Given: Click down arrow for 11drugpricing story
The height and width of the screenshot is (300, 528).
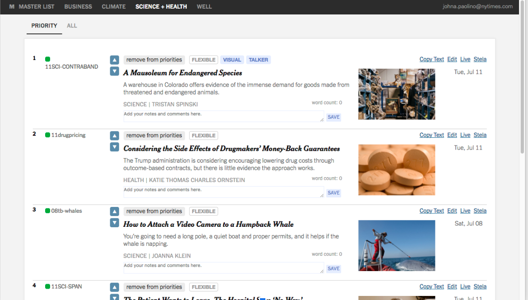Looking at the screenshot, I should (x=115, y=147).
